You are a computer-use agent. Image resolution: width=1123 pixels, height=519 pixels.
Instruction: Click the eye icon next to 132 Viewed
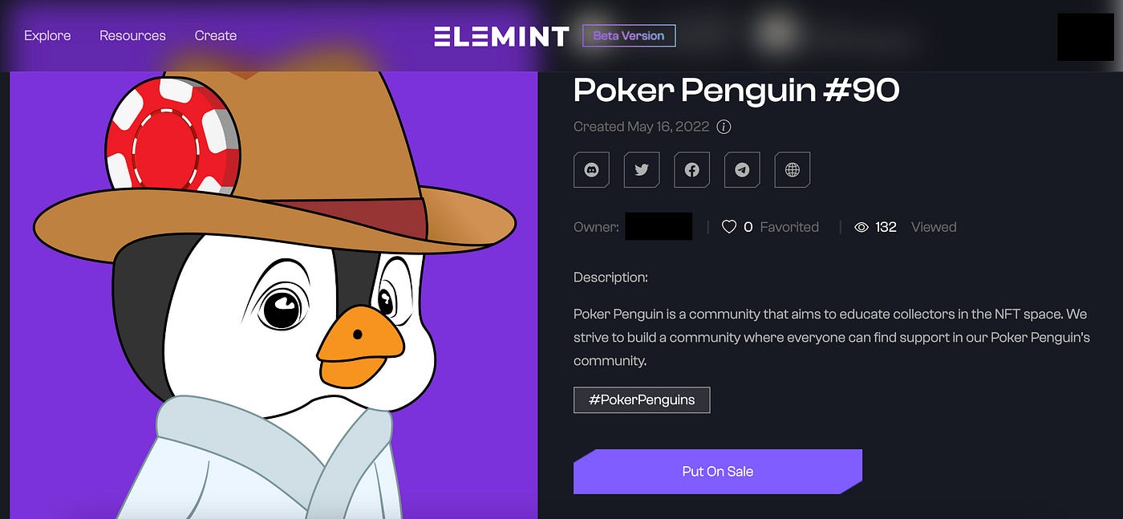pos(862,227)
